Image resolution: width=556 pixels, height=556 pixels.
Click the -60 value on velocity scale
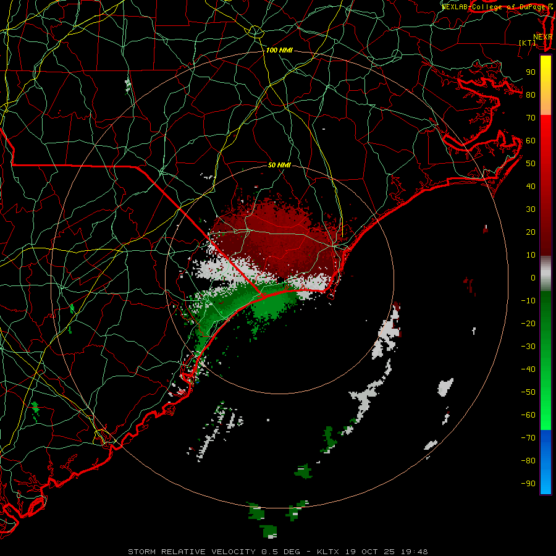528,415
